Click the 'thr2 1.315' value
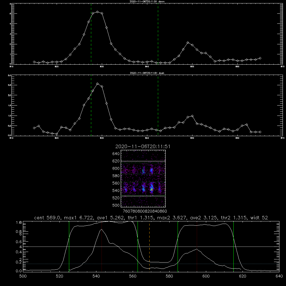The width and height of the screenshot is (286, 286). [234, 218]
